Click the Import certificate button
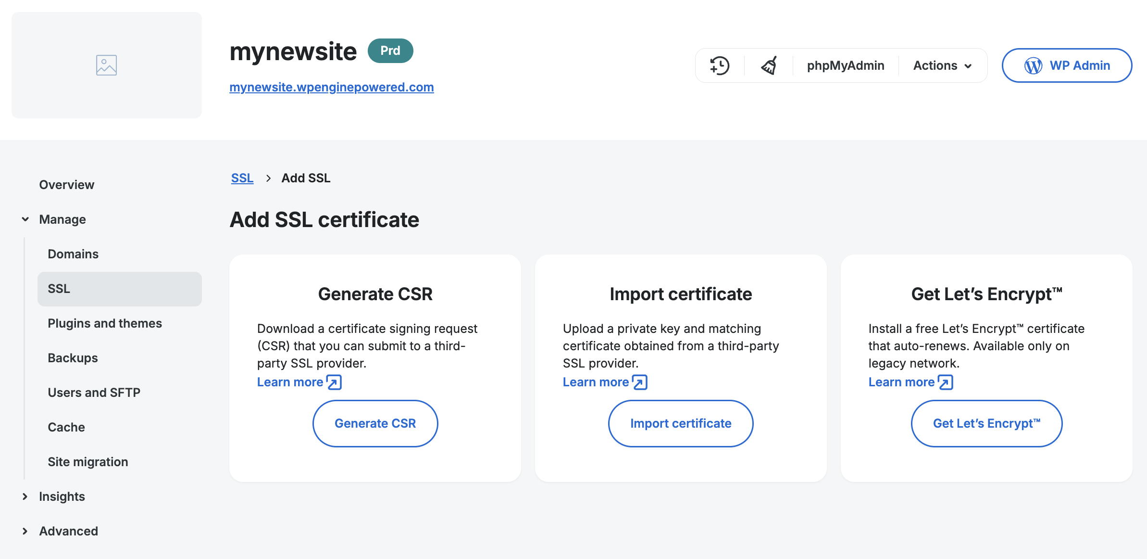Screen dimensions: 1147x559 tap(680, 423)
